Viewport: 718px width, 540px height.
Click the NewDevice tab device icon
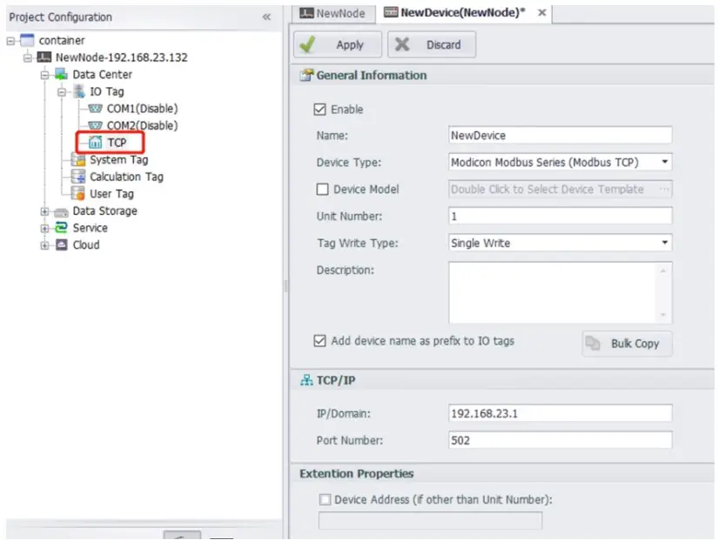(x=391, y=12)
